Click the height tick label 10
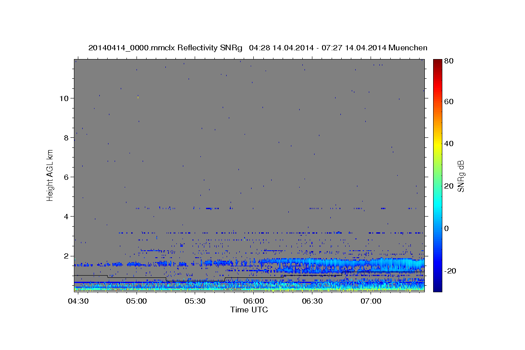This screenshot has height=350, width=525. (x=63, y=98)
